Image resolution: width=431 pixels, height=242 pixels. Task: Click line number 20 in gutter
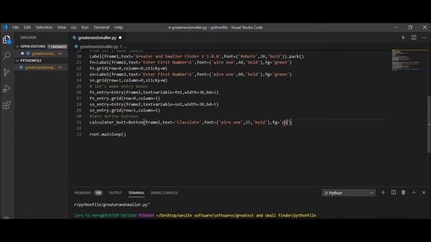(x=79, y=56)
